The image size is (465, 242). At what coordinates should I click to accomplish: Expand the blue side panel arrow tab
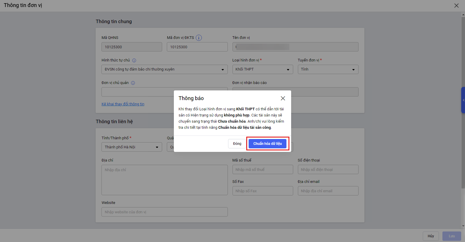pyautogui.click(x=463, y=100)
